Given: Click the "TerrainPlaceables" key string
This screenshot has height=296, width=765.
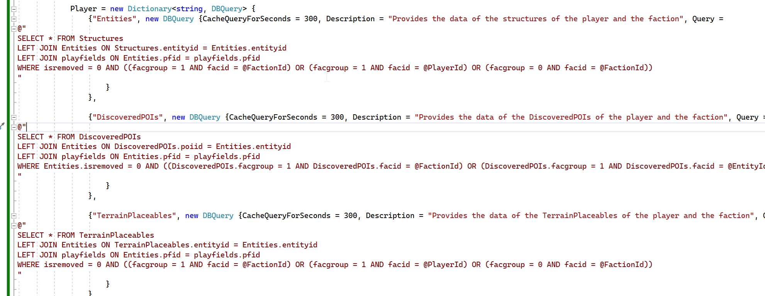Looking at the screenshot, I should coord(134,215).
